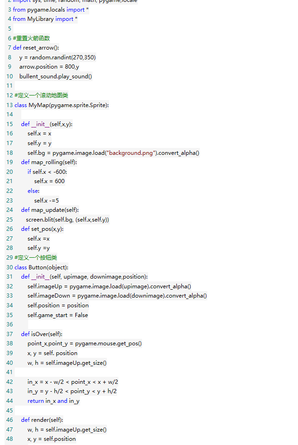Click 'def map_update(self):' line
This screenshot has height=445, width=298.
(50, 210)
